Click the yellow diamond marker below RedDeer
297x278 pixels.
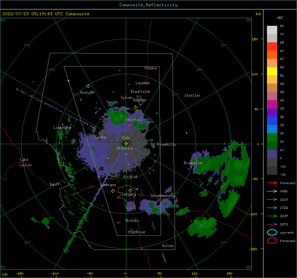click(x=136, y=107)
